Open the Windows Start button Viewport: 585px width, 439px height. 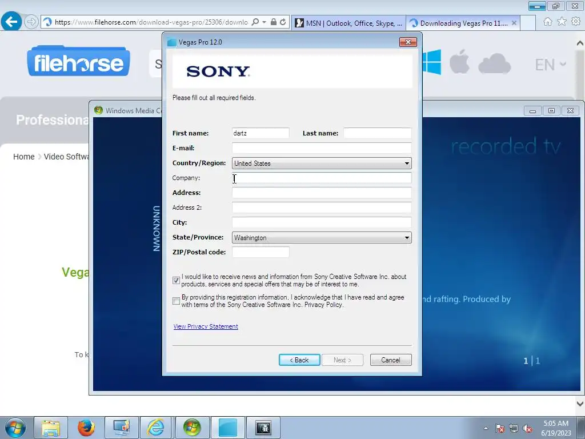pyautogui.click(x=15, y=428)
